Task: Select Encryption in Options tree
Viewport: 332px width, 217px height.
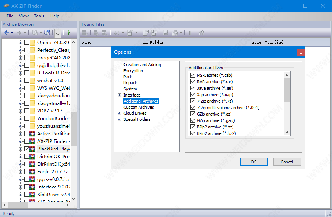Action: pos(133,71)
